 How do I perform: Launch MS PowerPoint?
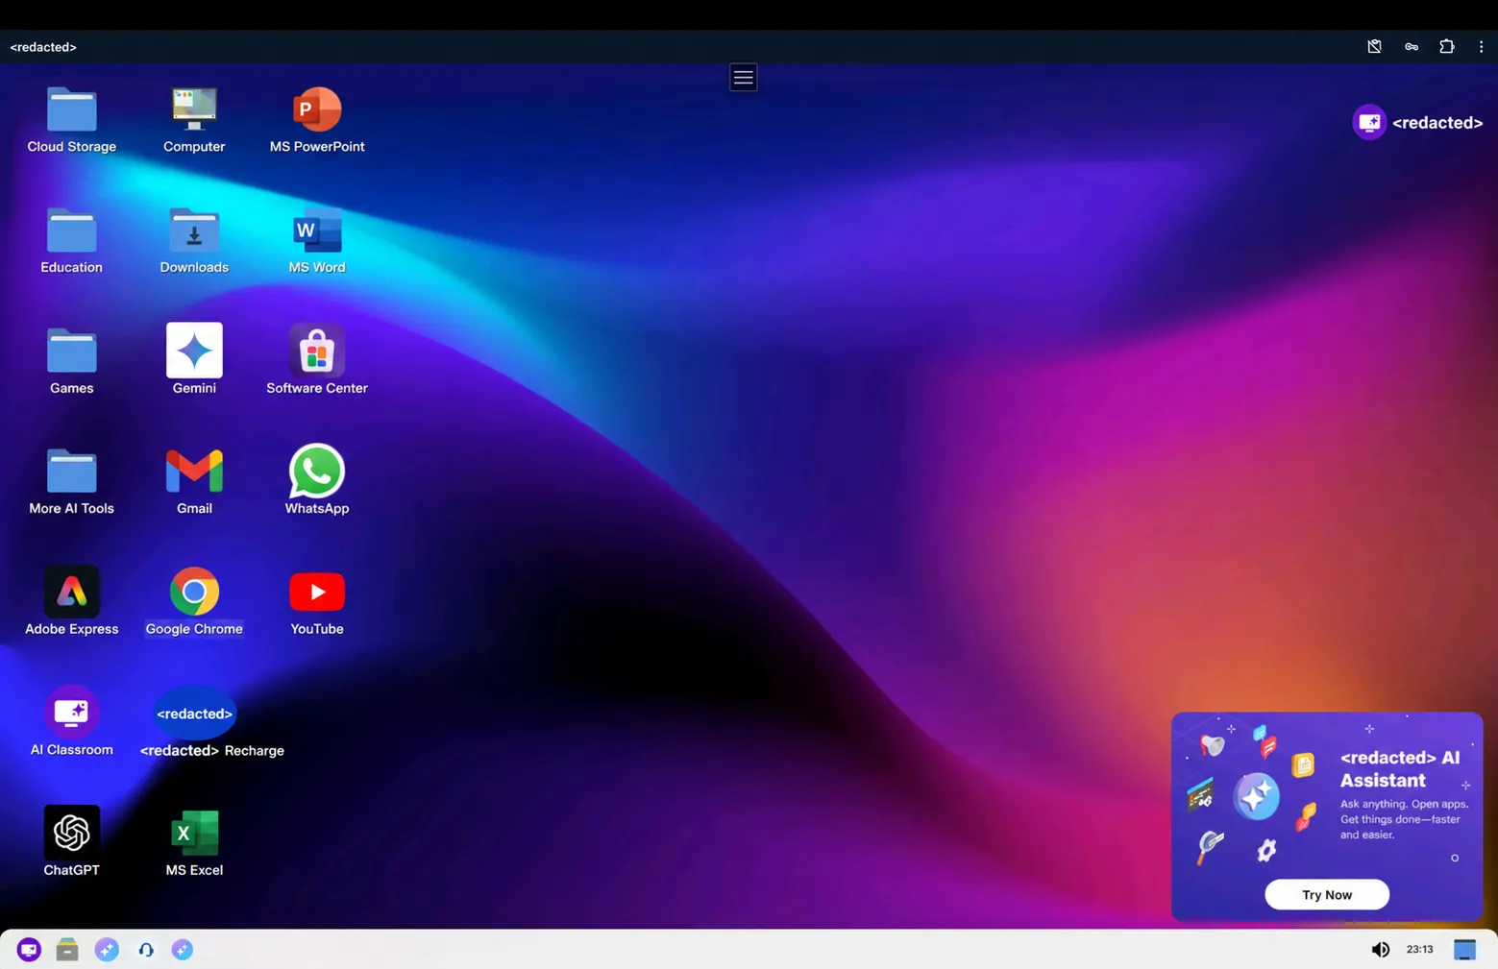point(317,120)
